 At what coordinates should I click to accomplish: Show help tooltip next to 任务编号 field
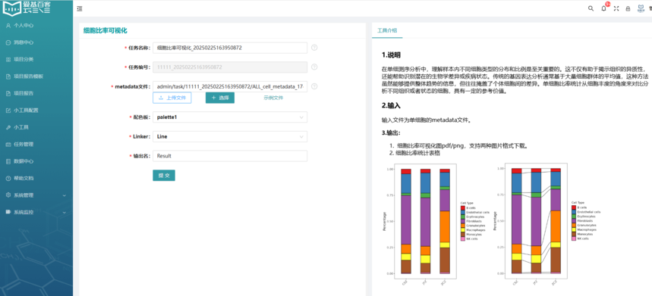pos(314,67)
